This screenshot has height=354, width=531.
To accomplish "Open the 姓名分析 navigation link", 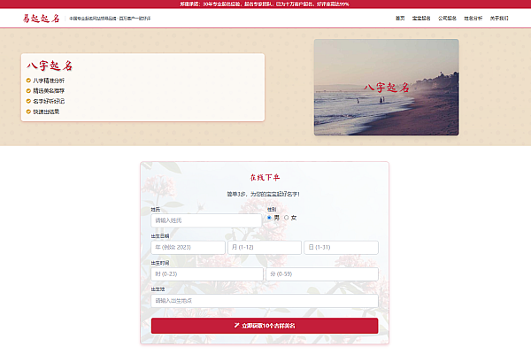I will 473,19.
